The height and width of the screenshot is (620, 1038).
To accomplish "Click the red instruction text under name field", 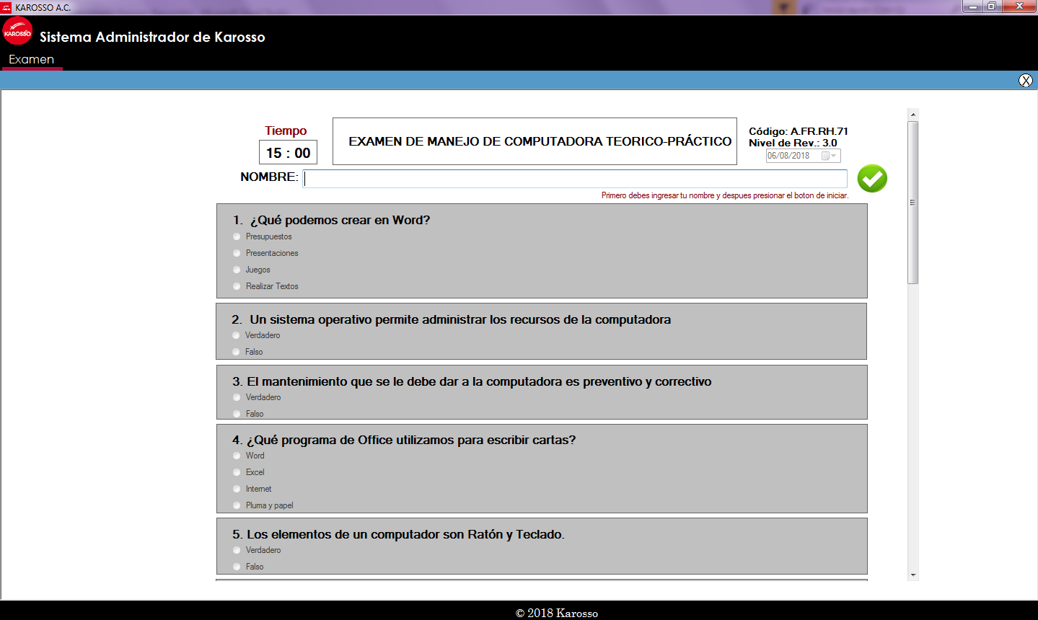I will tap(725, 195).
